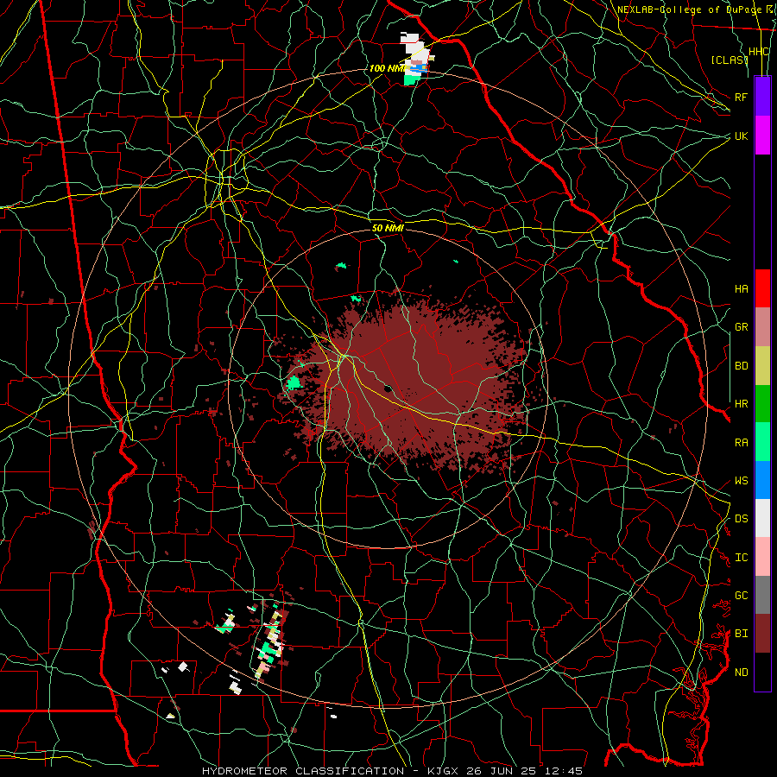Click the HR legend label text

click(x=741, y=404)
